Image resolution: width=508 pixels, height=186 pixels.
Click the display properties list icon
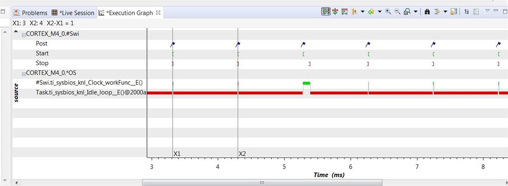point(476,12)
